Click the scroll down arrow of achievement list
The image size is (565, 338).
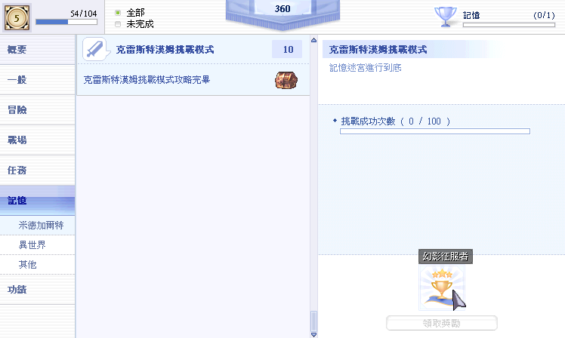click(x=314, y=334)
